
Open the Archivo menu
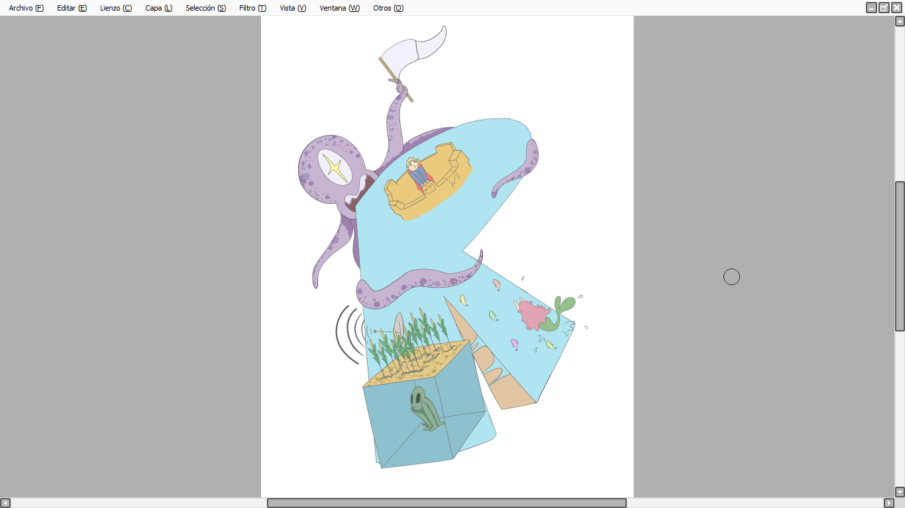pos(27,8)
